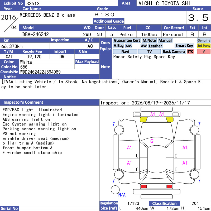Click the Back Camera badge
211x211 pixels.
(174, 51)
